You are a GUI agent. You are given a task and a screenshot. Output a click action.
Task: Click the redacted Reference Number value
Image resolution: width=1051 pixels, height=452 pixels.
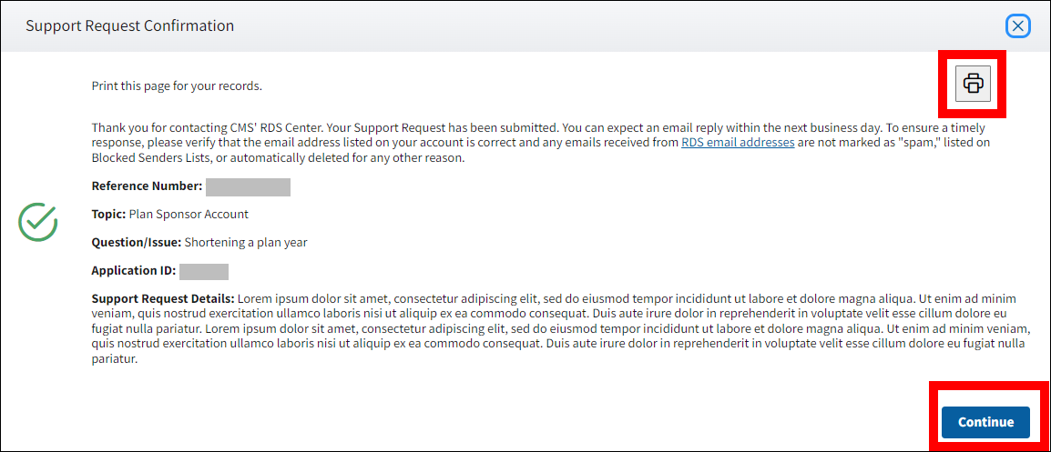pos(248,187)
